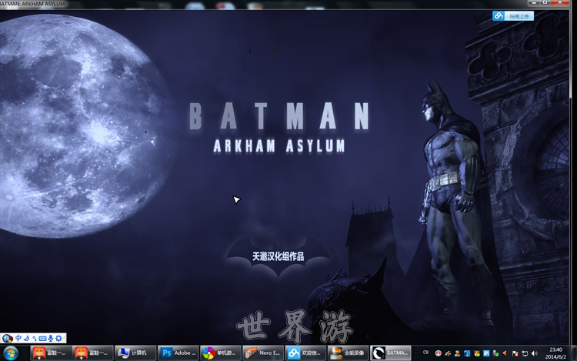Click the CK language indicator in the tray
Screen dimensions: 577x361
click(x=425, y=353)
